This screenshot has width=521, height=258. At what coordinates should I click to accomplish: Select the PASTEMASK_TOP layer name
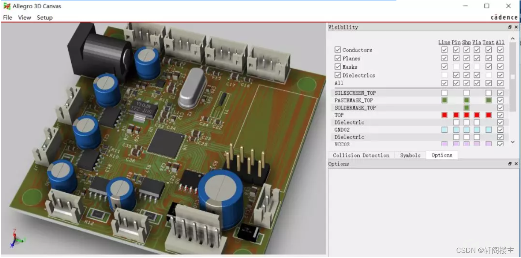[x=354, y=100]
